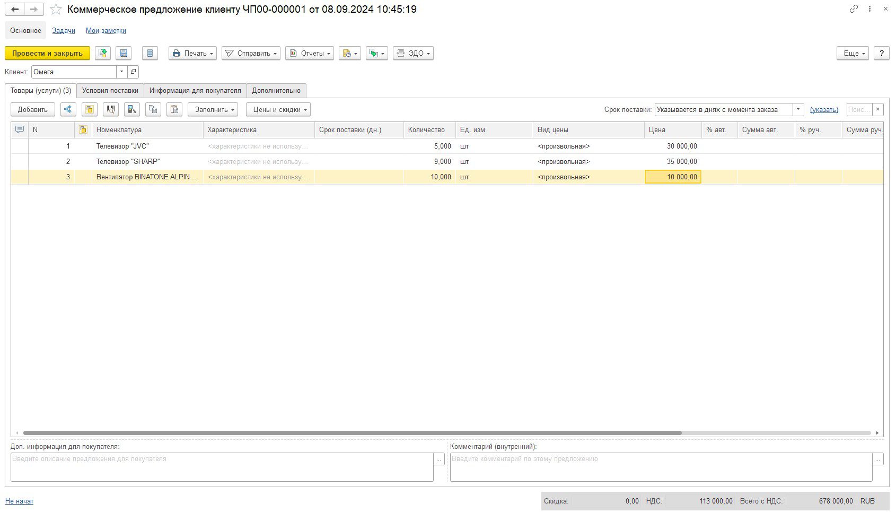Click the data collection terminal load icon
Screen dimensions: 896x512
[x=132, y=109]
